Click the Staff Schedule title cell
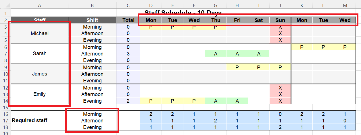 [183, 13]
